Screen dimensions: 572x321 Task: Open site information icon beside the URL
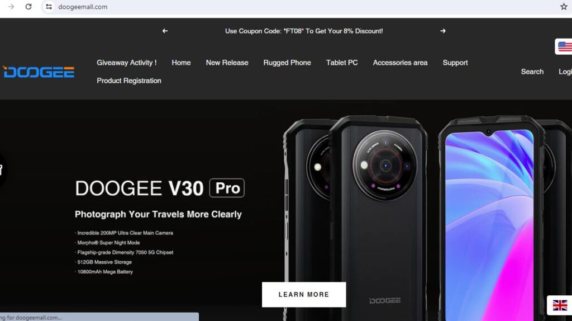49,7
